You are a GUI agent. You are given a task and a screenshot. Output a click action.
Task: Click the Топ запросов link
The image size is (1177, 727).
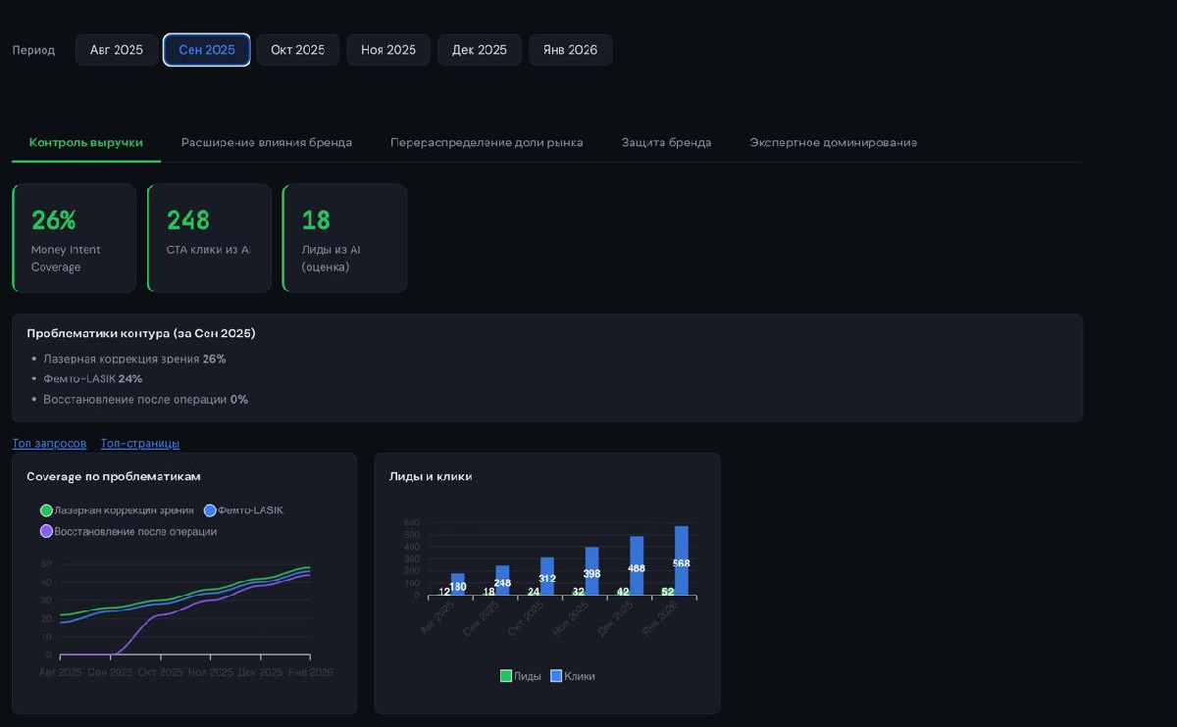49,444
